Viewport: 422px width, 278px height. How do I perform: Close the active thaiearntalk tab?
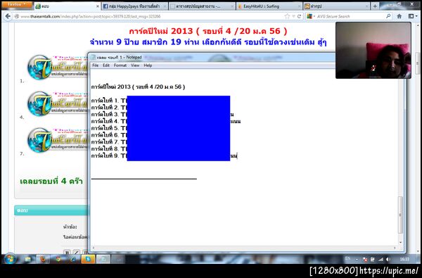click(98, 6)
